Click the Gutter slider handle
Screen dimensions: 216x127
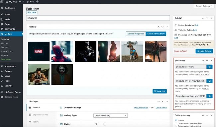click(105, 124)
